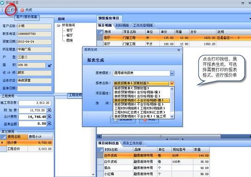This screenshot has height=177, width=251.
Task: Click the 联系电话 input field
Action: (x=34, y=34)
